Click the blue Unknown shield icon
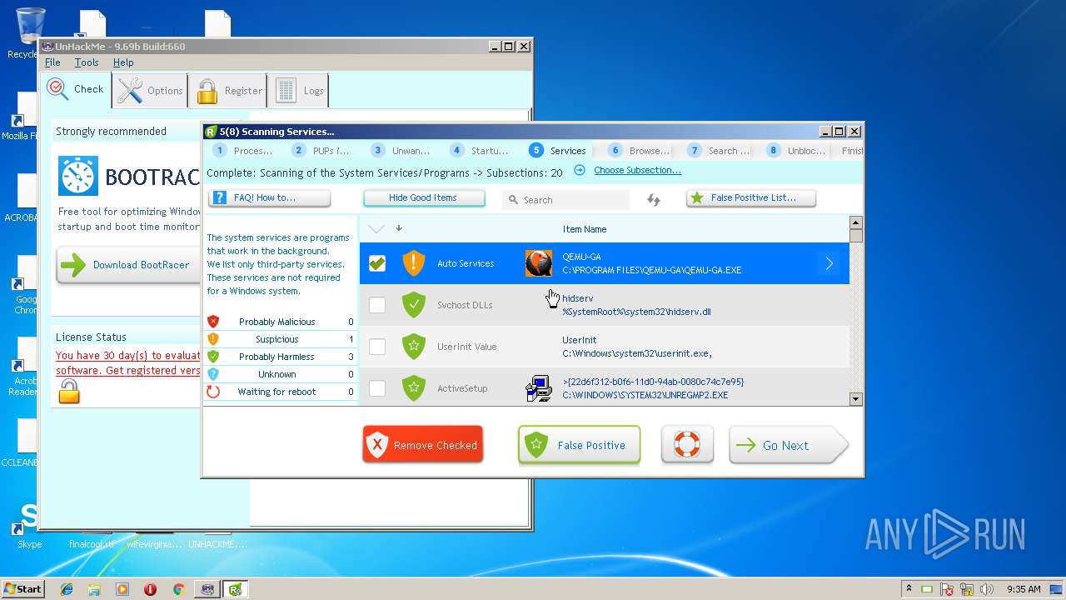 (213, 374)
